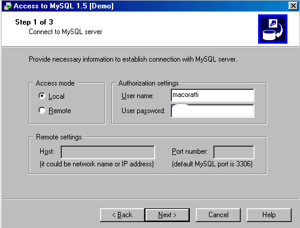The image size is (300, 228).
Task: Click the 'User name:' label
Action: pyautogui.click(x=138, y=96)
